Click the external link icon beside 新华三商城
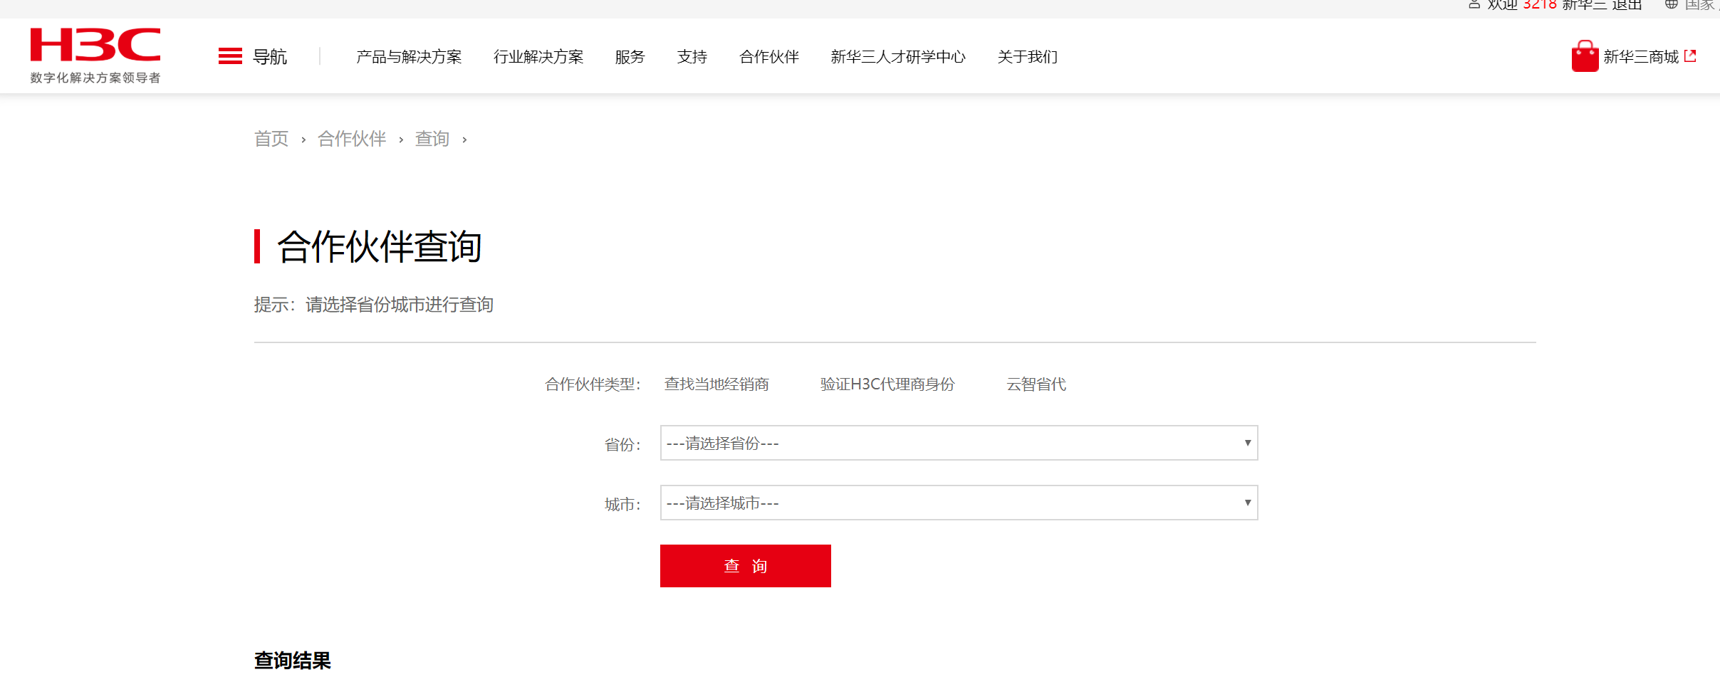 pyautogui.click(x=1690, y=56)
